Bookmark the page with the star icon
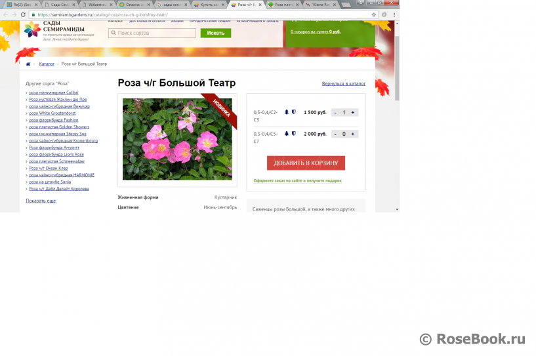 click(x=374, y=14)
